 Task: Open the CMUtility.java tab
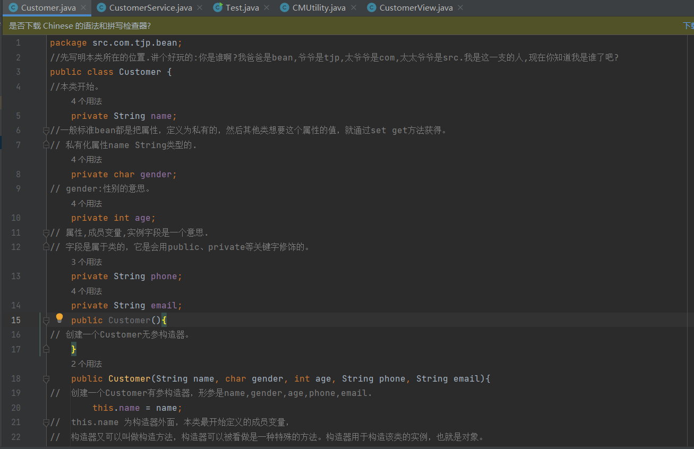pyautogui.click(x=319, y=7)
